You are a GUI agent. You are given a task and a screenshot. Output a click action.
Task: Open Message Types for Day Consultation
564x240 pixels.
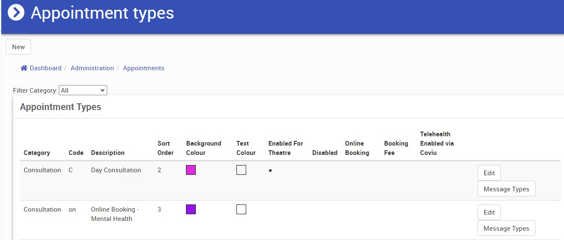tap(506, 189)
